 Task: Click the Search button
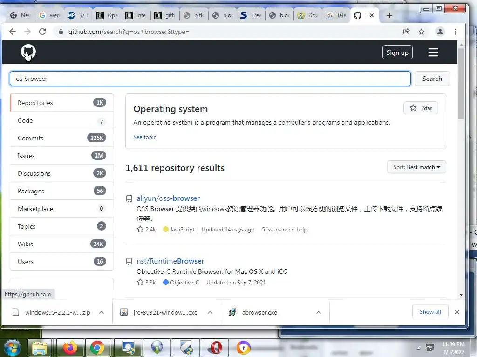click(x=432, y=79)
